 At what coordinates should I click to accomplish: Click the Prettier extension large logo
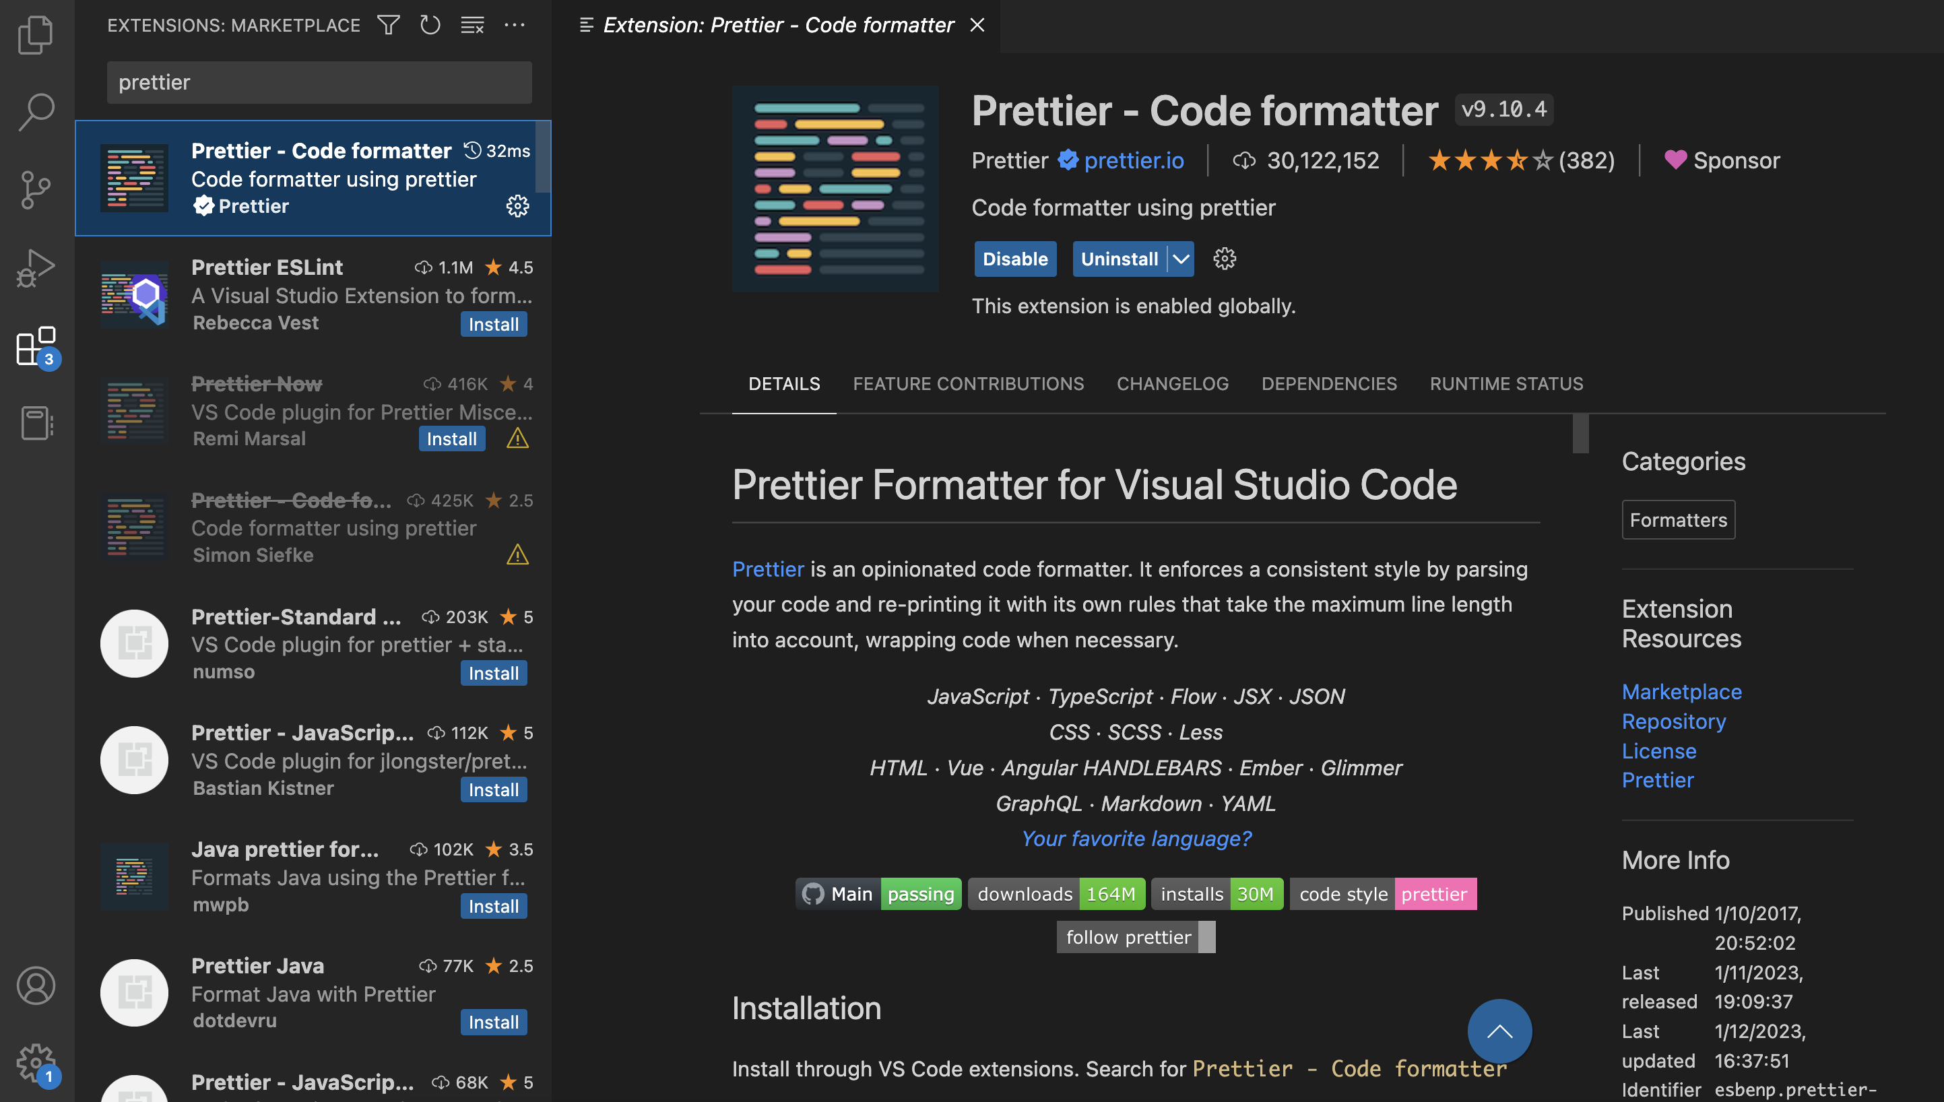coord(835,189)
